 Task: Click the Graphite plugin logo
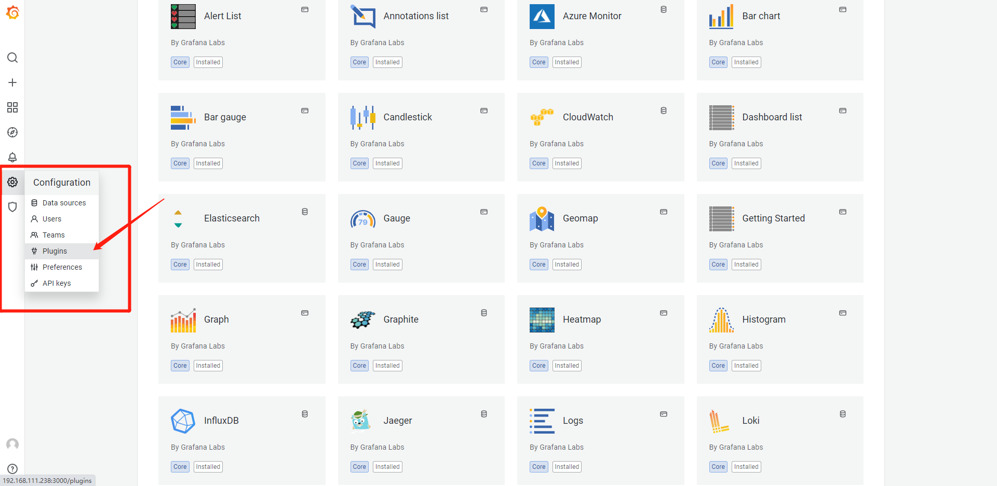pyautogui.click(x=363, y=320)
